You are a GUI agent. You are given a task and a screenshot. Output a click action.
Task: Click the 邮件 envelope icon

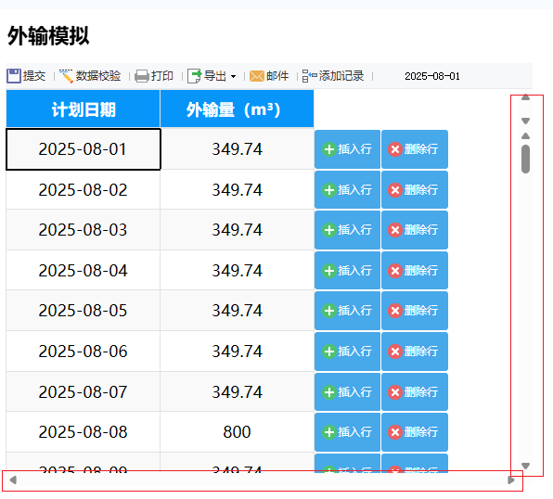point(257,76)
